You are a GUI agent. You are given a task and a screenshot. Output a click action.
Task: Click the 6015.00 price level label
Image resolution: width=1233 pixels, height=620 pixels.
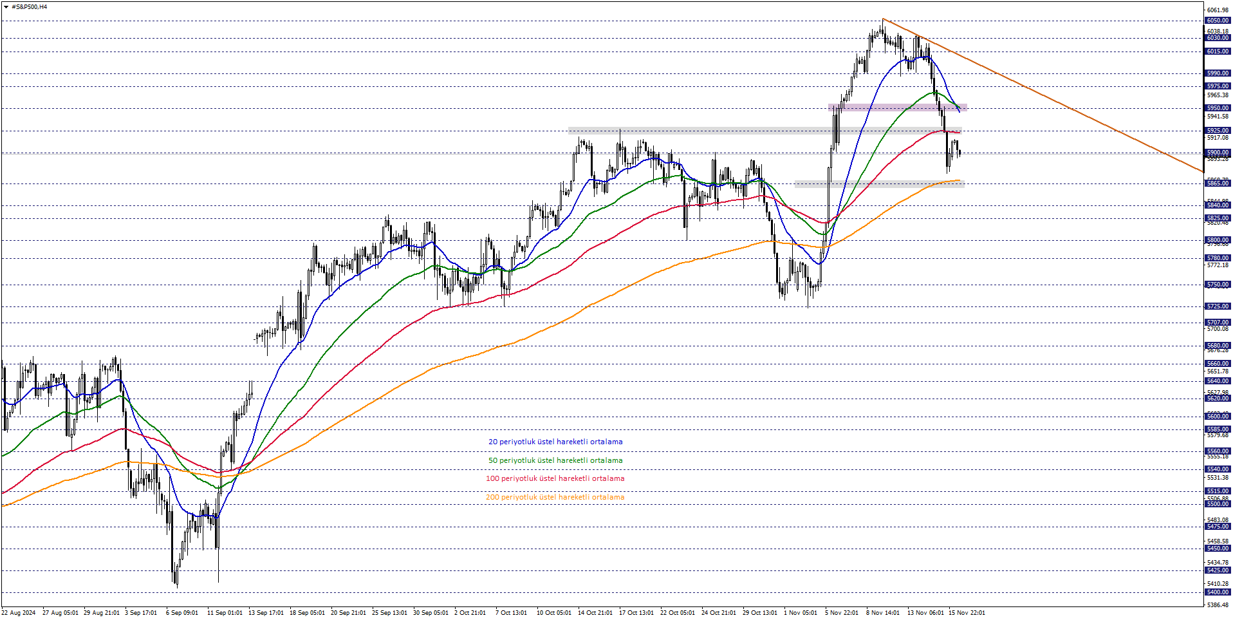(x=1218, y=52)
